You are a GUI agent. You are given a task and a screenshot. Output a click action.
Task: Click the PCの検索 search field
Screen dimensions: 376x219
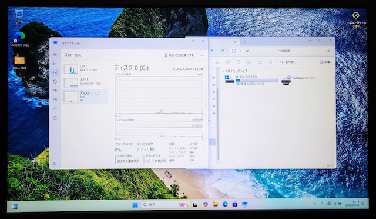point(303,51)
